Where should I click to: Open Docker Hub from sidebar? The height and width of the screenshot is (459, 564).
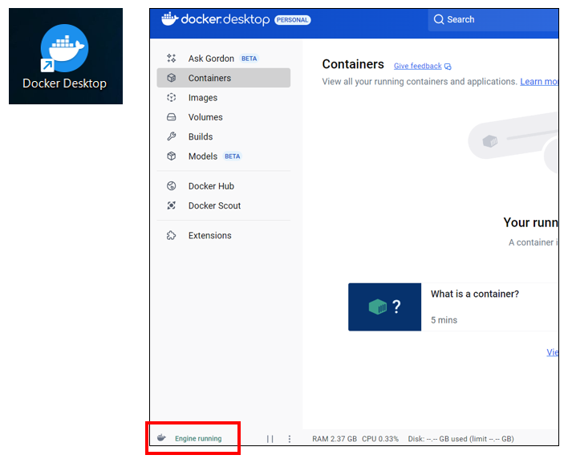pos(223,186)
